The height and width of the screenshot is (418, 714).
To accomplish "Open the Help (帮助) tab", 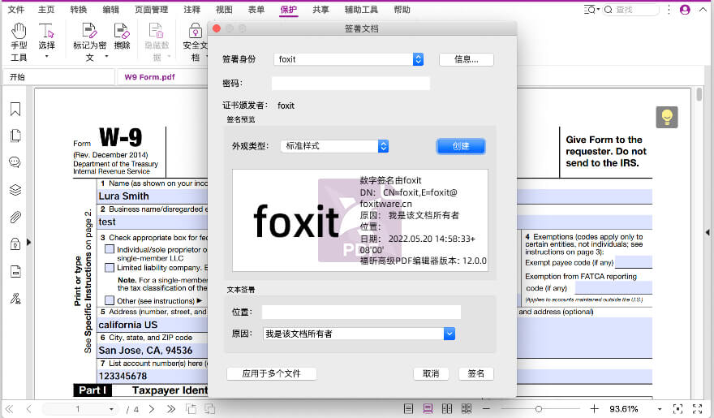I will pyautogui.click(x=402, y=10).
